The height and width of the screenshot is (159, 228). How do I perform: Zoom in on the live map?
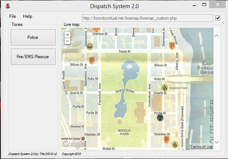67,35
